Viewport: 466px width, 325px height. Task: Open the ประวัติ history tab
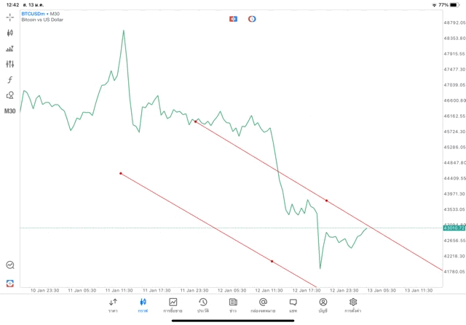point(202,305)
